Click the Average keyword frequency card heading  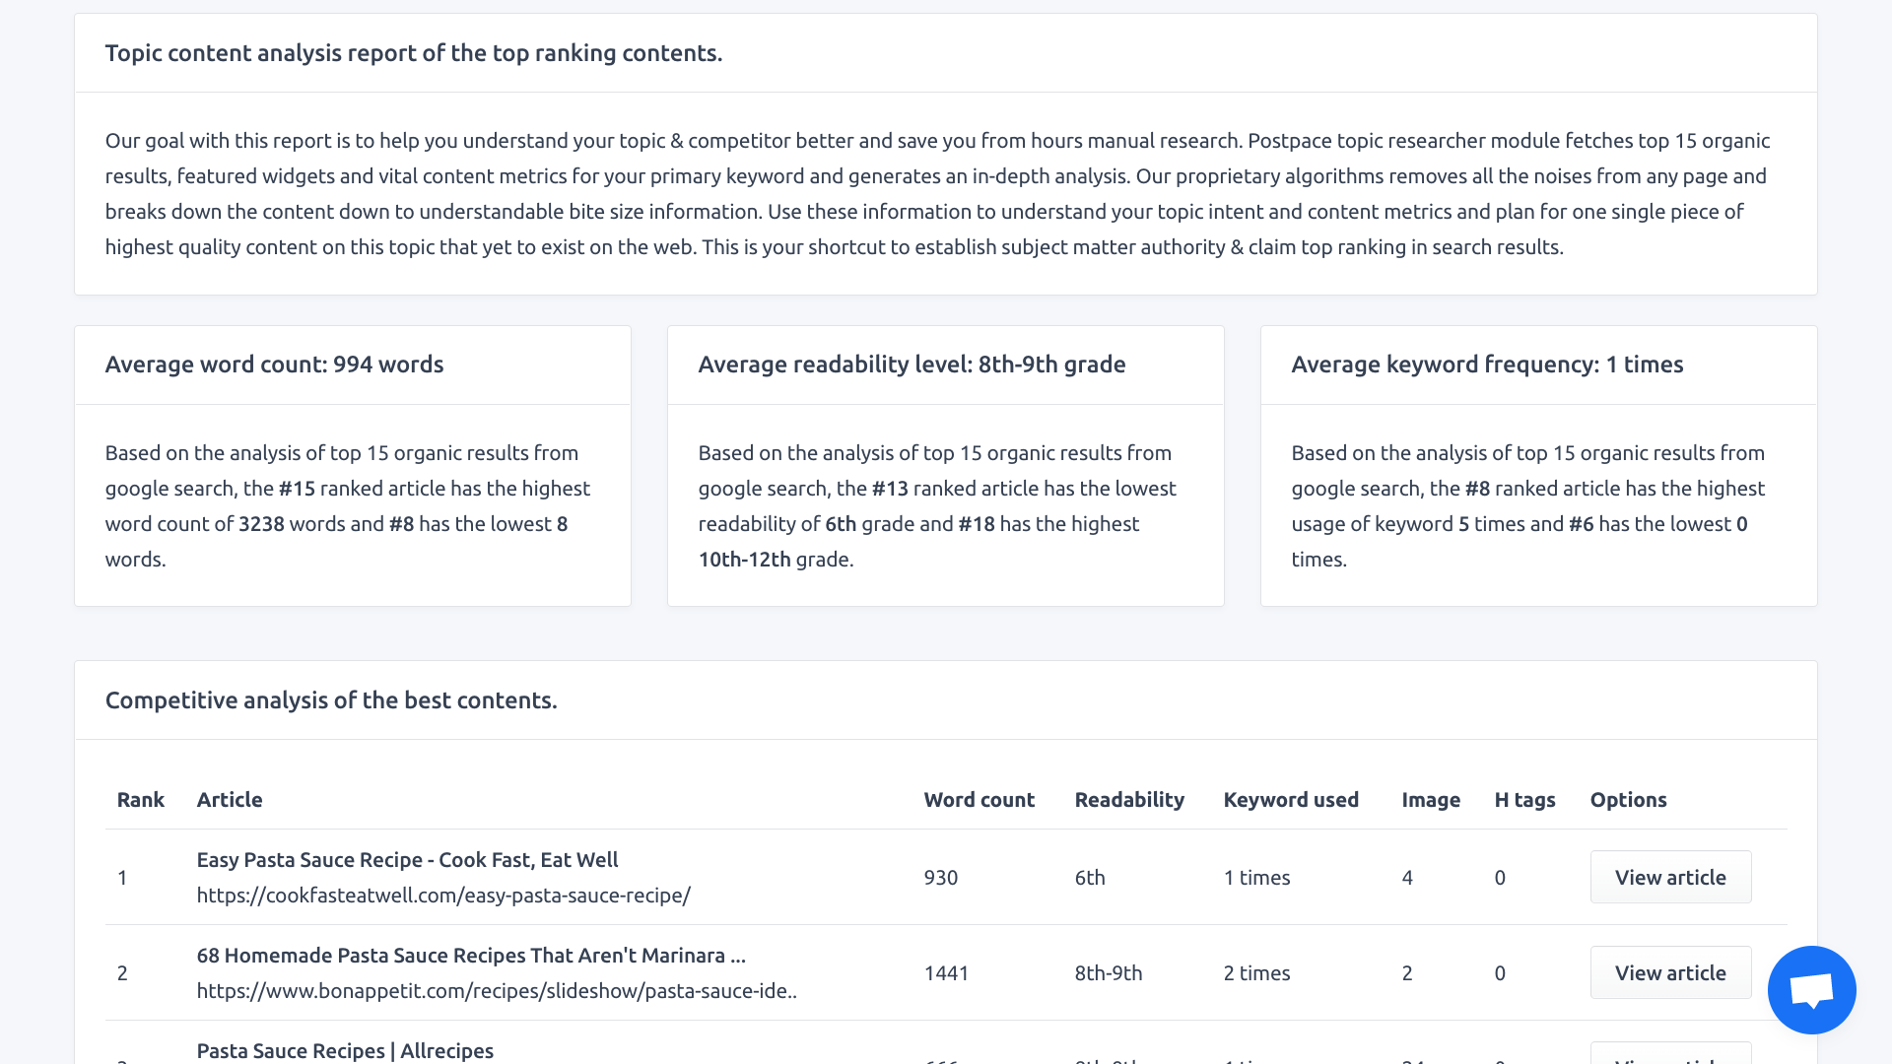tap(1487, 365)
